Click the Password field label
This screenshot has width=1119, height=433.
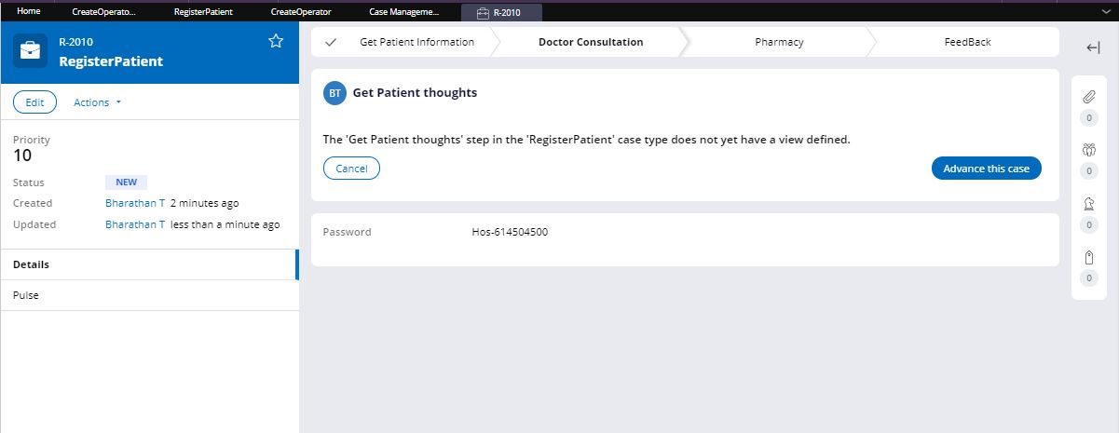347,232
